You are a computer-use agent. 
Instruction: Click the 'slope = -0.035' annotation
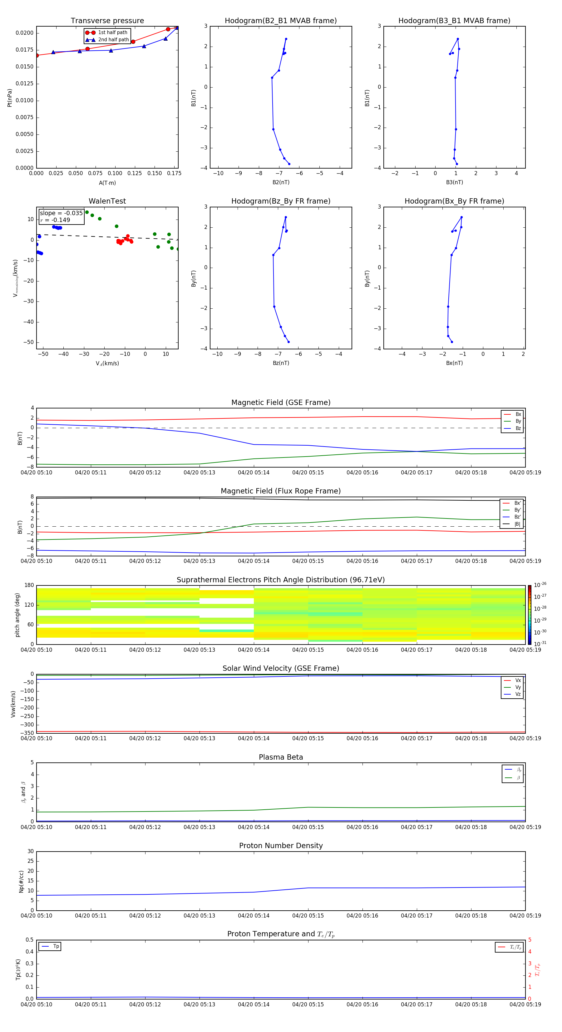tap(61, 213)
